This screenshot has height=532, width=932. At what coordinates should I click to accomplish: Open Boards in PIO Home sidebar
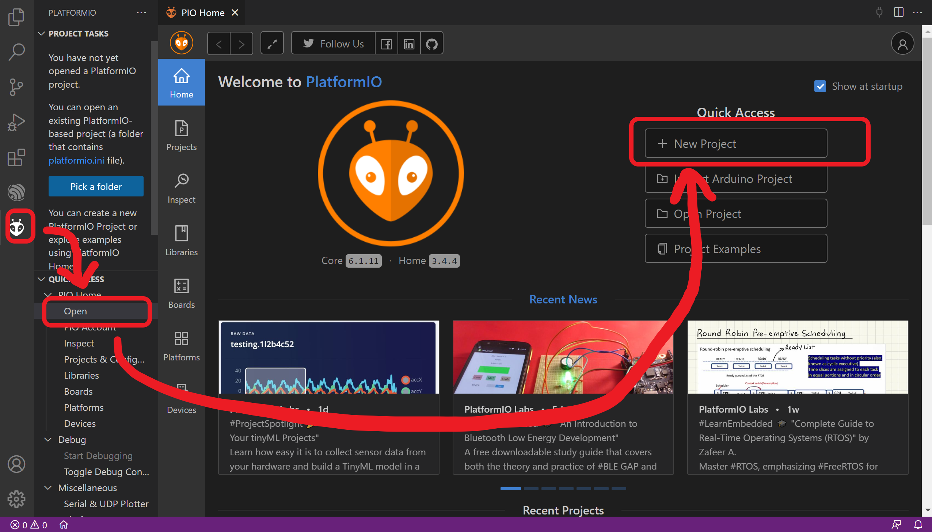pyautogui.click(x=181, y=293)
